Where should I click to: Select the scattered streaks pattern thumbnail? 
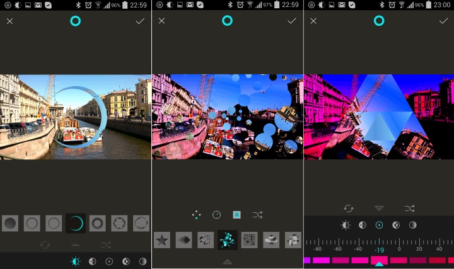coord(206,240)
